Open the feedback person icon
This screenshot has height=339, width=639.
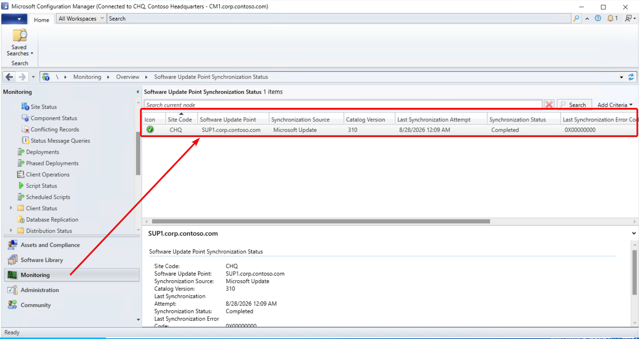click(628, 18)
